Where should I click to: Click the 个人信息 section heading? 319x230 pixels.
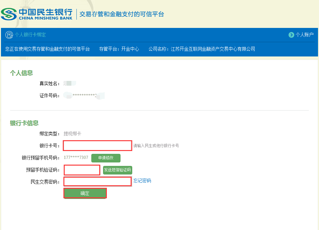21,73
